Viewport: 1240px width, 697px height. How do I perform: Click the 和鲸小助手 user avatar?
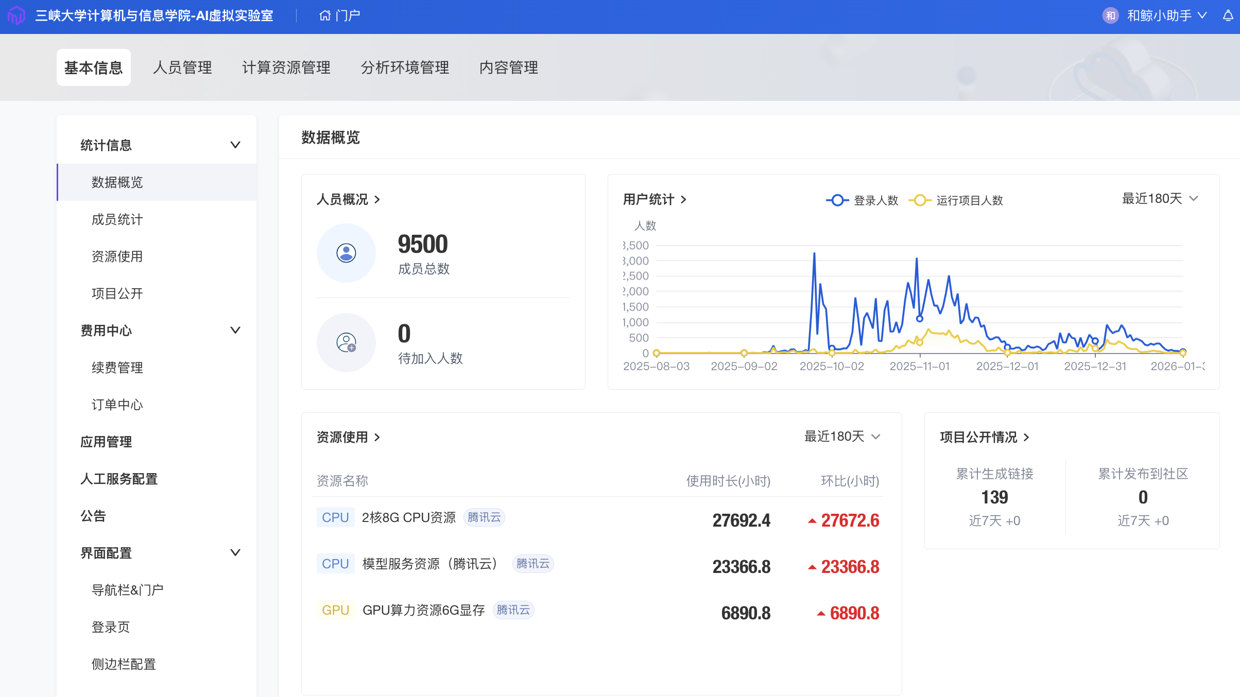[1111, 16]
